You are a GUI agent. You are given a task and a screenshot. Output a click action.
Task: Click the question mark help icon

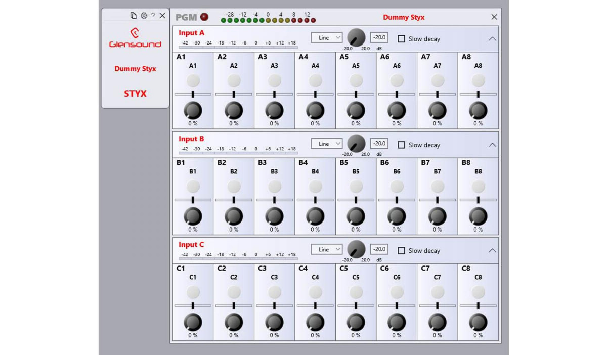point(153,16)
